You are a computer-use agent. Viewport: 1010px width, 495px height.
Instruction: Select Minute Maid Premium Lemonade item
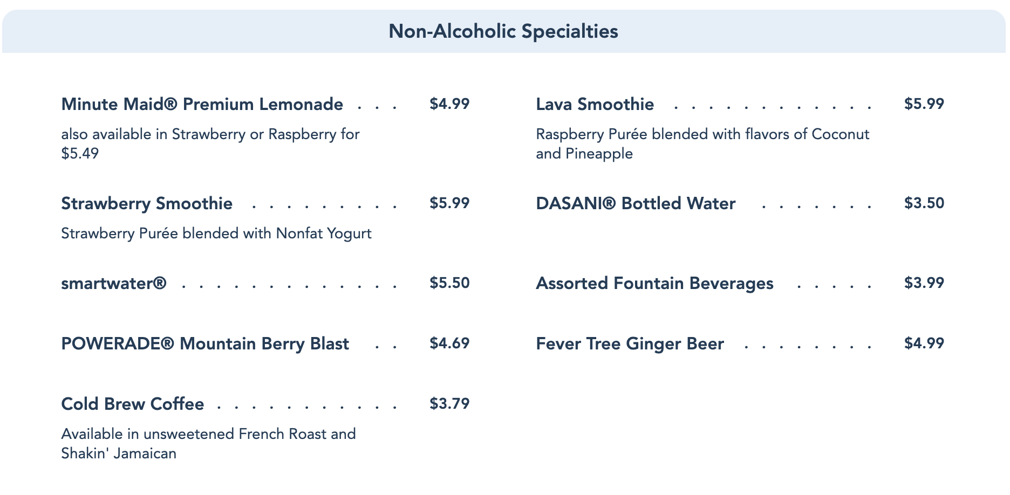point(202,104)
